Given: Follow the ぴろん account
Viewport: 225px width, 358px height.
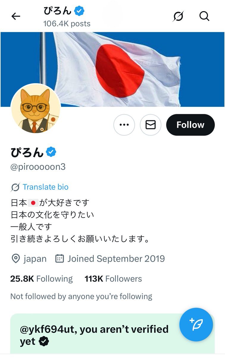Looking at the screenshot, I should point(190,125).
